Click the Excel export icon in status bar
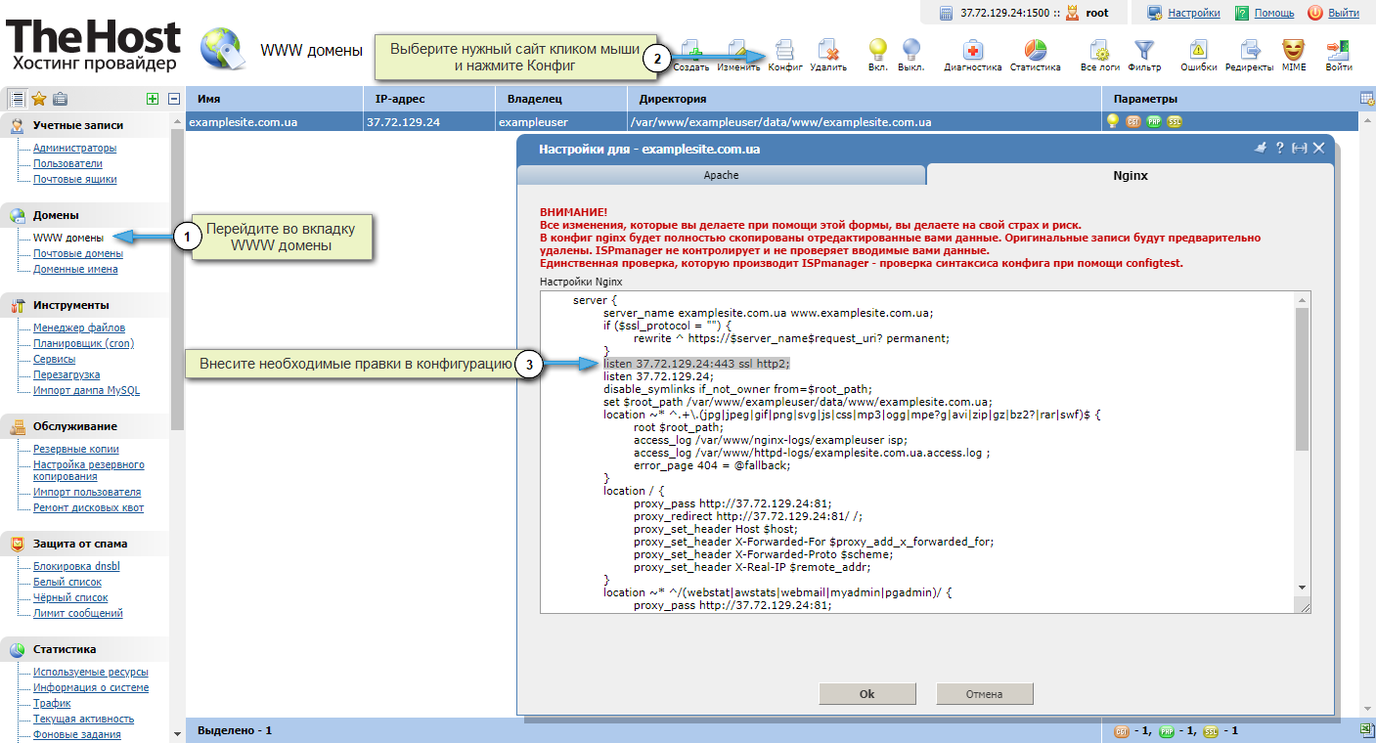The height and width of the screenshot is (743, 1376). pos(1367,730)
